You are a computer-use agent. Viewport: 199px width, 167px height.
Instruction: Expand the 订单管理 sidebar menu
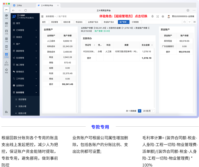coord(25,30)
